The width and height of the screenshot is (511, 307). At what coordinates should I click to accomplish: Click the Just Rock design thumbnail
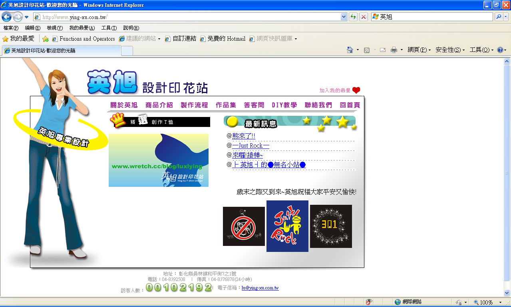pyautogui.click(x=287, y=226)
